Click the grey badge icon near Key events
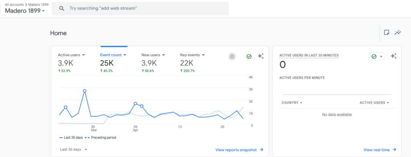This screenshot has height=157, width=411. [232, 56]
